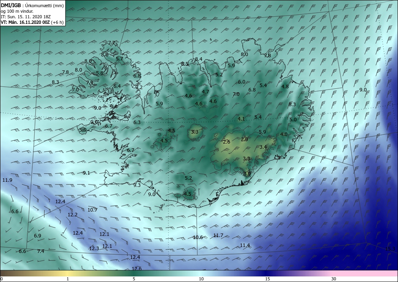This screenshot has width=398, height=282.
Task: Click the 7.7 value at the Westfjords tip
Action: 112,43
